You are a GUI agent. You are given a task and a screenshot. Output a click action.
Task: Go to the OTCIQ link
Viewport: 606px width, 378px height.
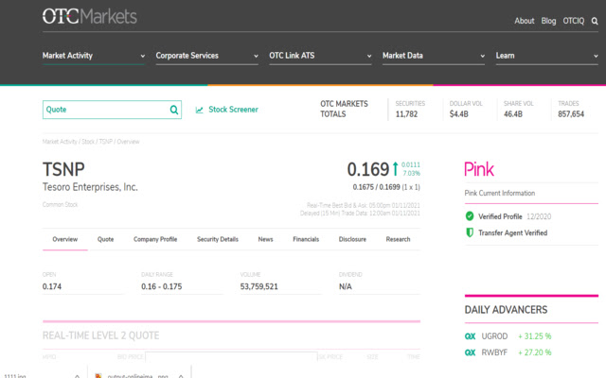click(576, 21)
